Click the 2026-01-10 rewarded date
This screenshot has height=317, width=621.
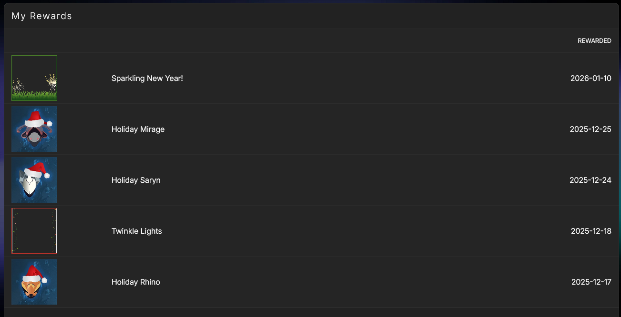pos(590,78)
